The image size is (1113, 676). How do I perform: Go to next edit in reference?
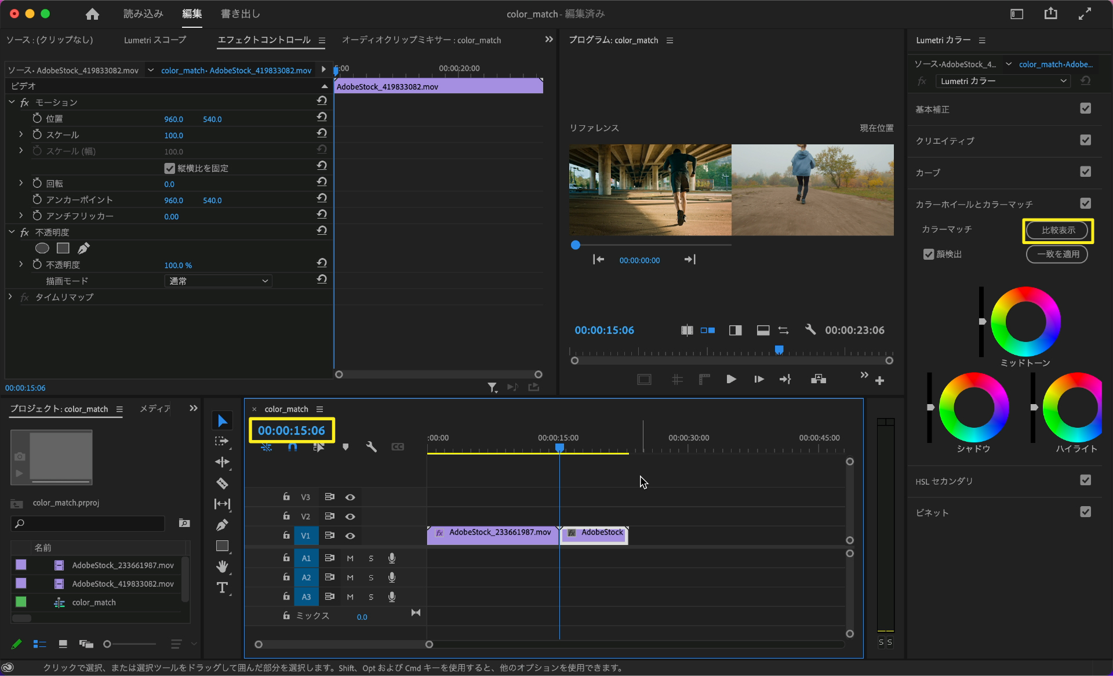coord(690,259)
